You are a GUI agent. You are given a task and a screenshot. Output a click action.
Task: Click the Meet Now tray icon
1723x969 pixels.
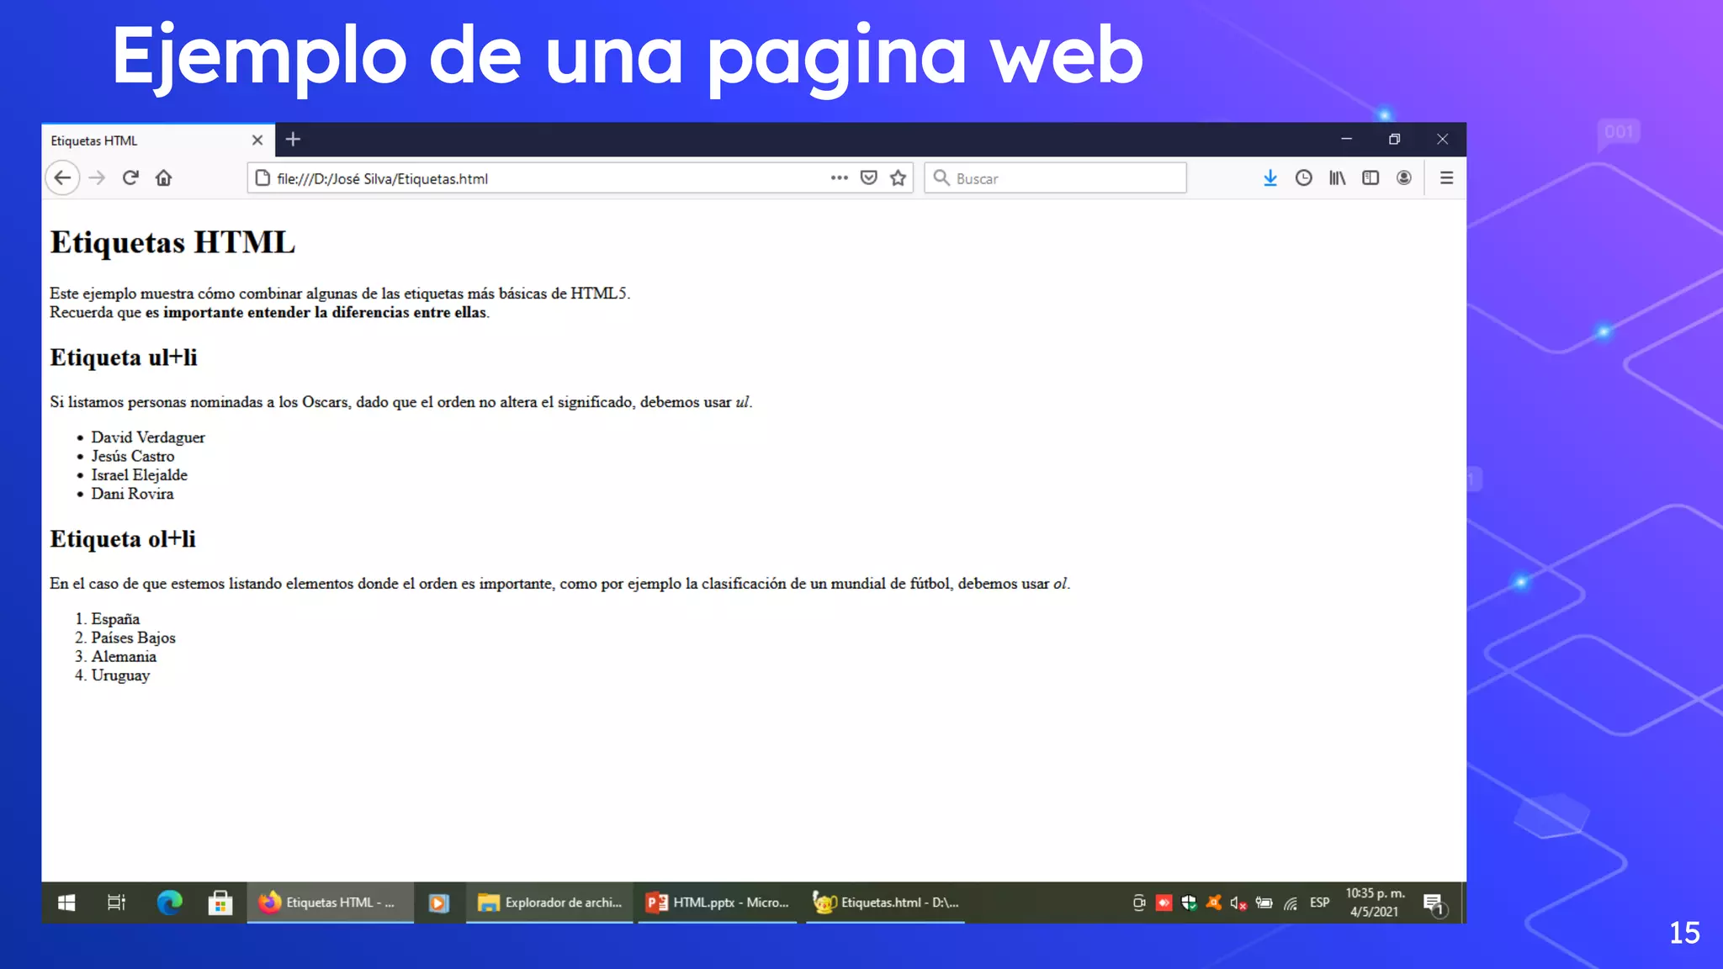point(1139,903)
